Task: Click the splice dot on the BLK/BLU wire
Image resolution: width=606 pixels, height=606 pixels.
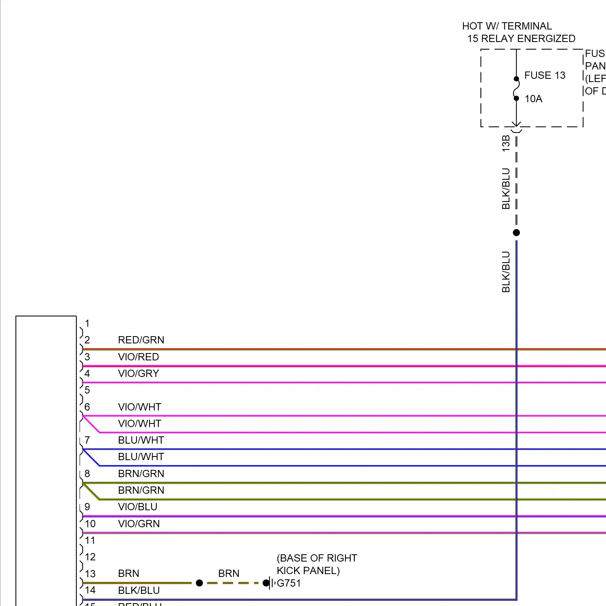Action: [516, 233]
